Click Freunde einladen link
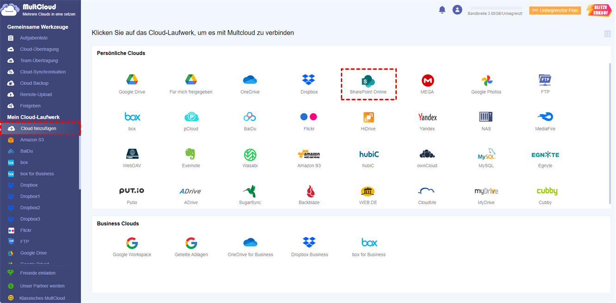The height and width of the screenshot is (303, 616). 37,273
